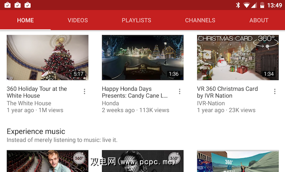Play the black-and-white 360° video thumbnail

point(142,161)
